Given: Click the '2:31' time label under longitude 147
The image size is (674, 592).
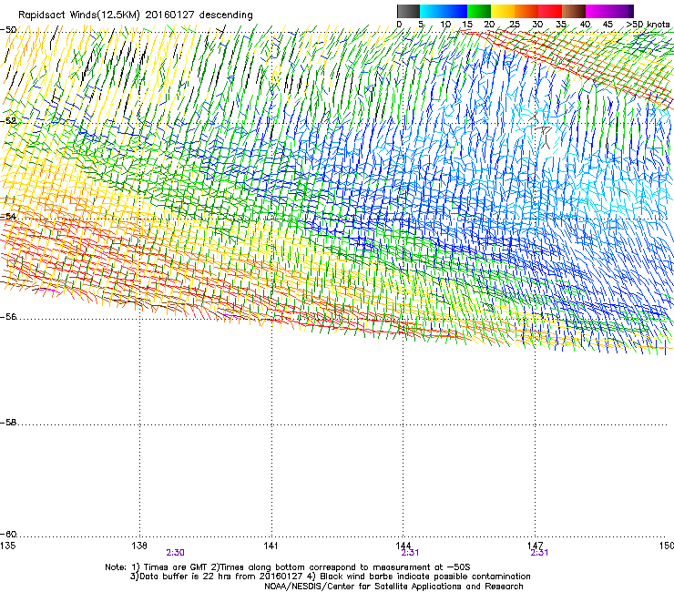Looking at the screenshot, I should (x=539, y=553).
